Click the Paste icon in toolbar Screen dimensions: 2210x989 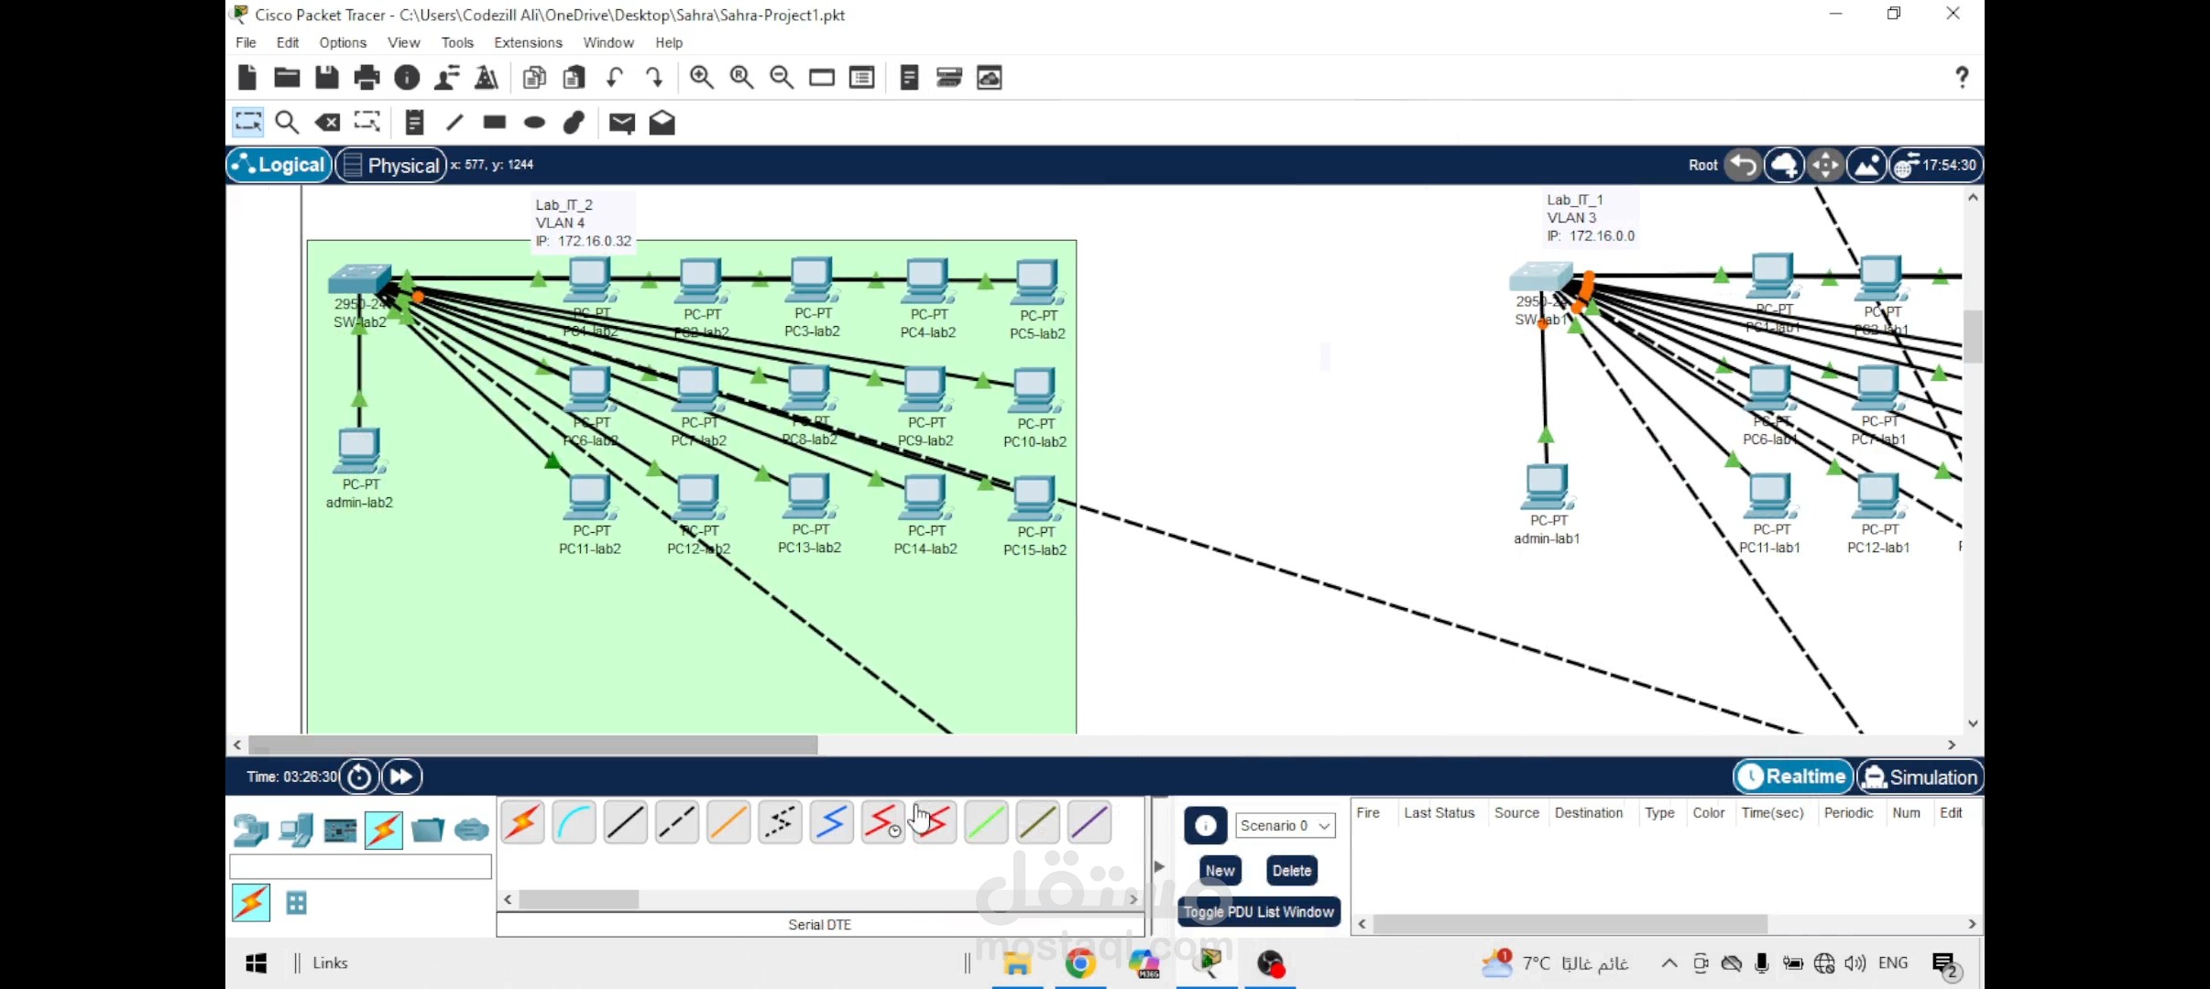pyautogui.click(x=574, y=78)
